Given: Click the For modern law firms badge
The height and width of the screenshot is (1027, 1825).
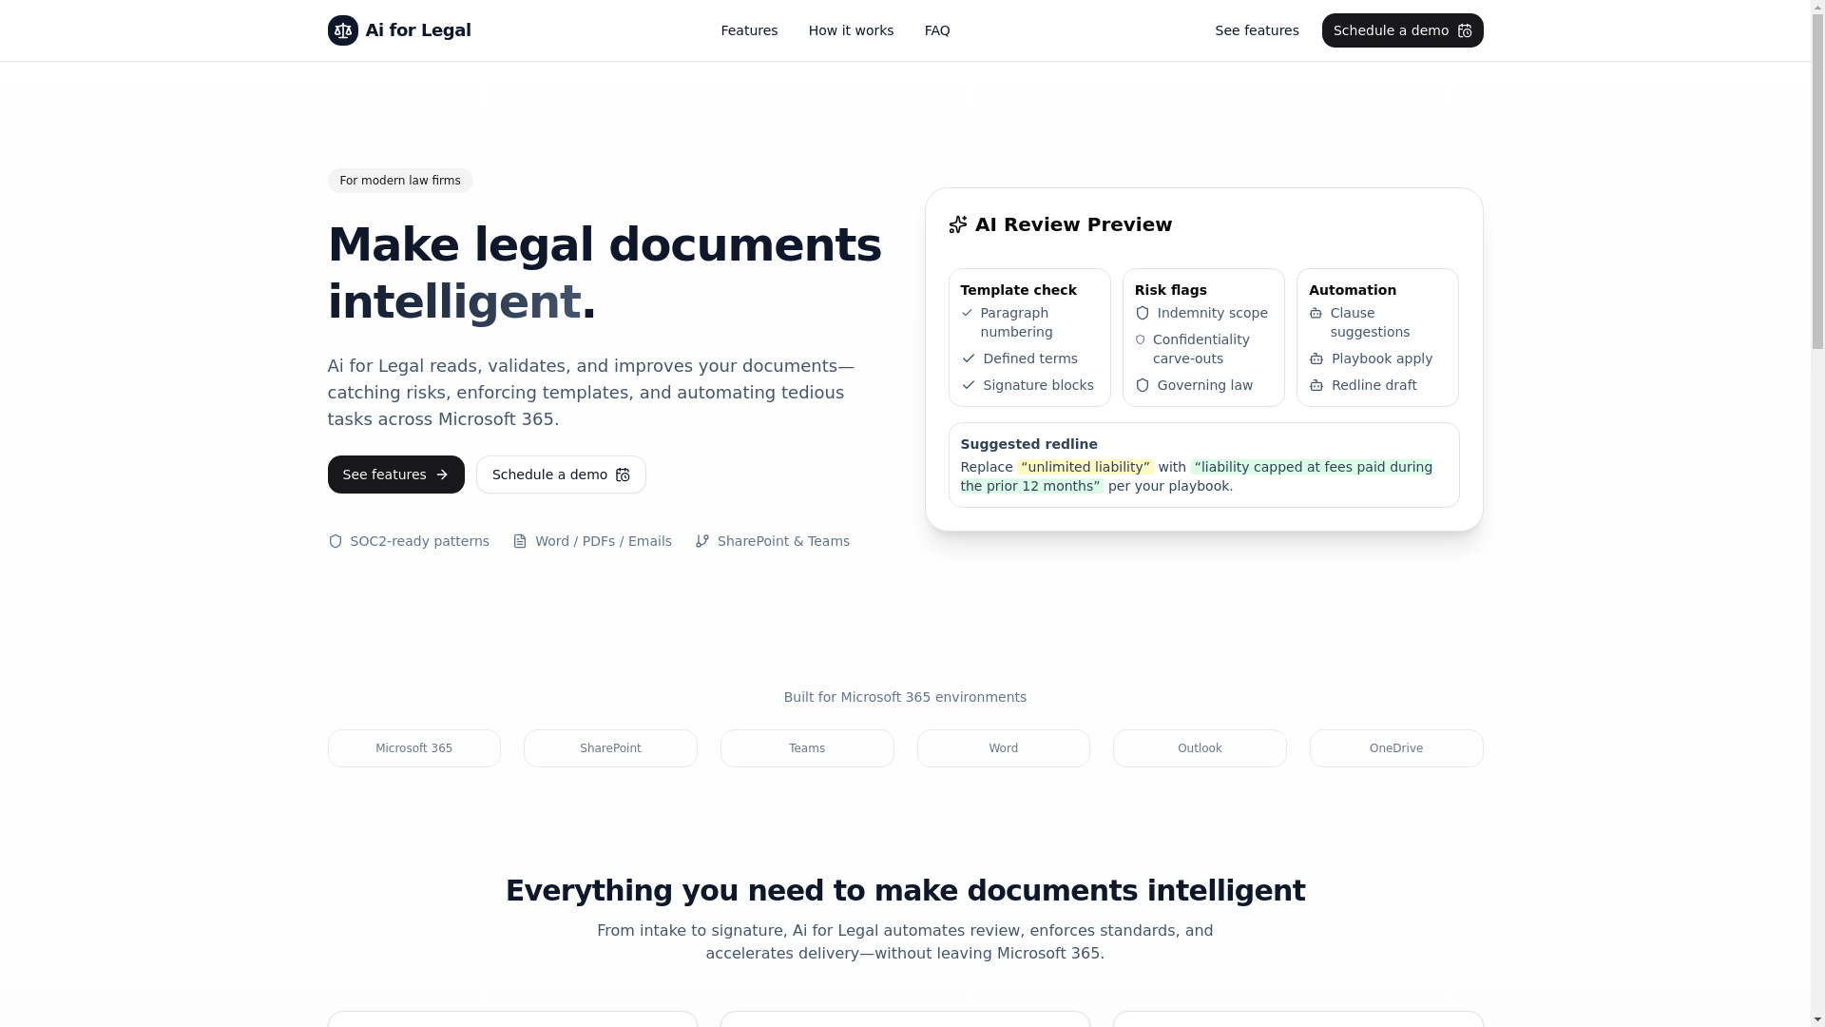Looking at the screenshot, I should [400, 181].
